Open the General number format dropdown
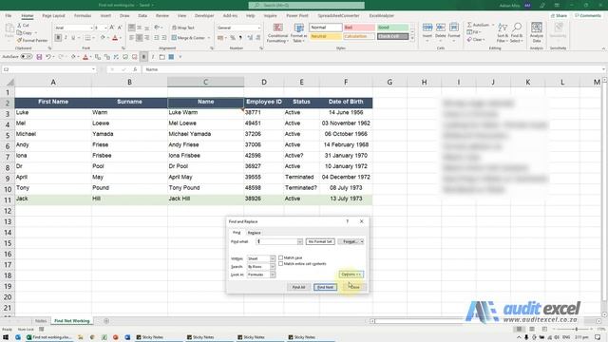Screen dimensions: 608x342 pyautogui.click(x=259, y=28)
